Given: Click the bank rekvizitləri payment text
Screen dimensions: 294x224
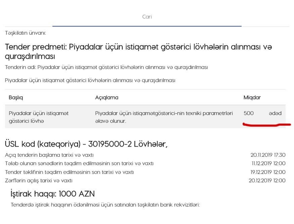Looking at the screenshot, I should point(105,204).
